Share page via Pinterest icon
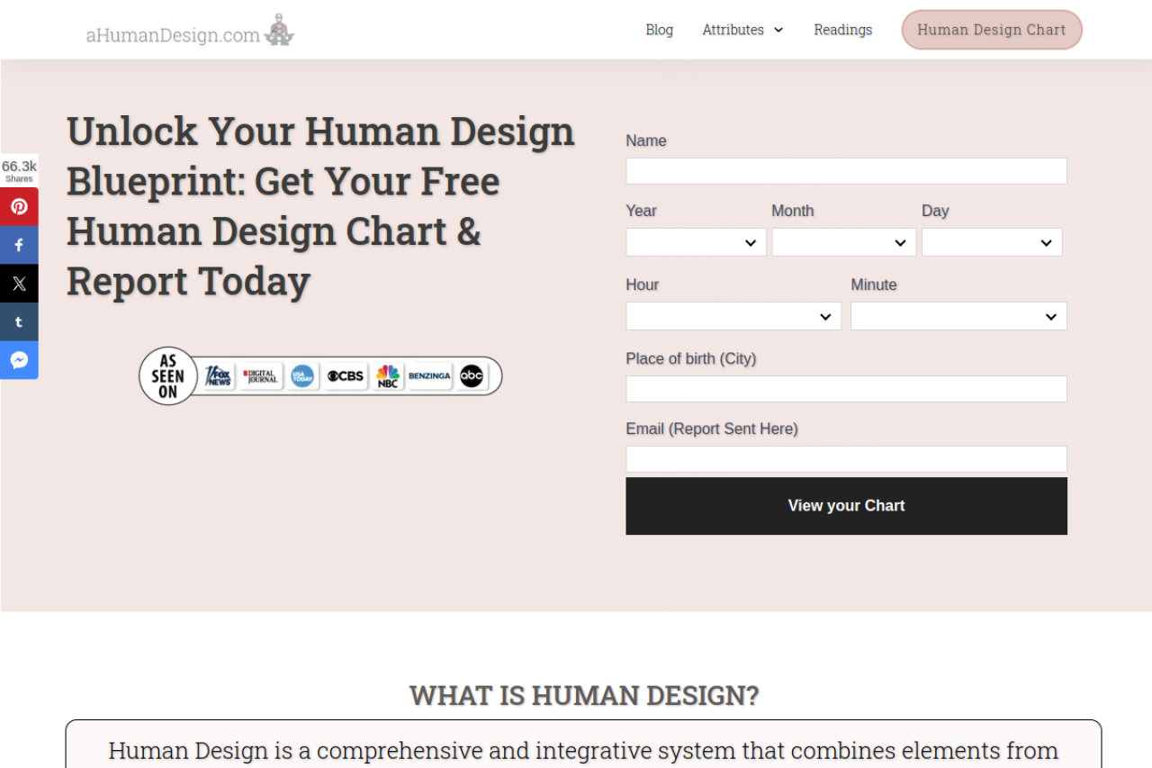Viewport: 1152px width, 768px height. coord(19,207)
